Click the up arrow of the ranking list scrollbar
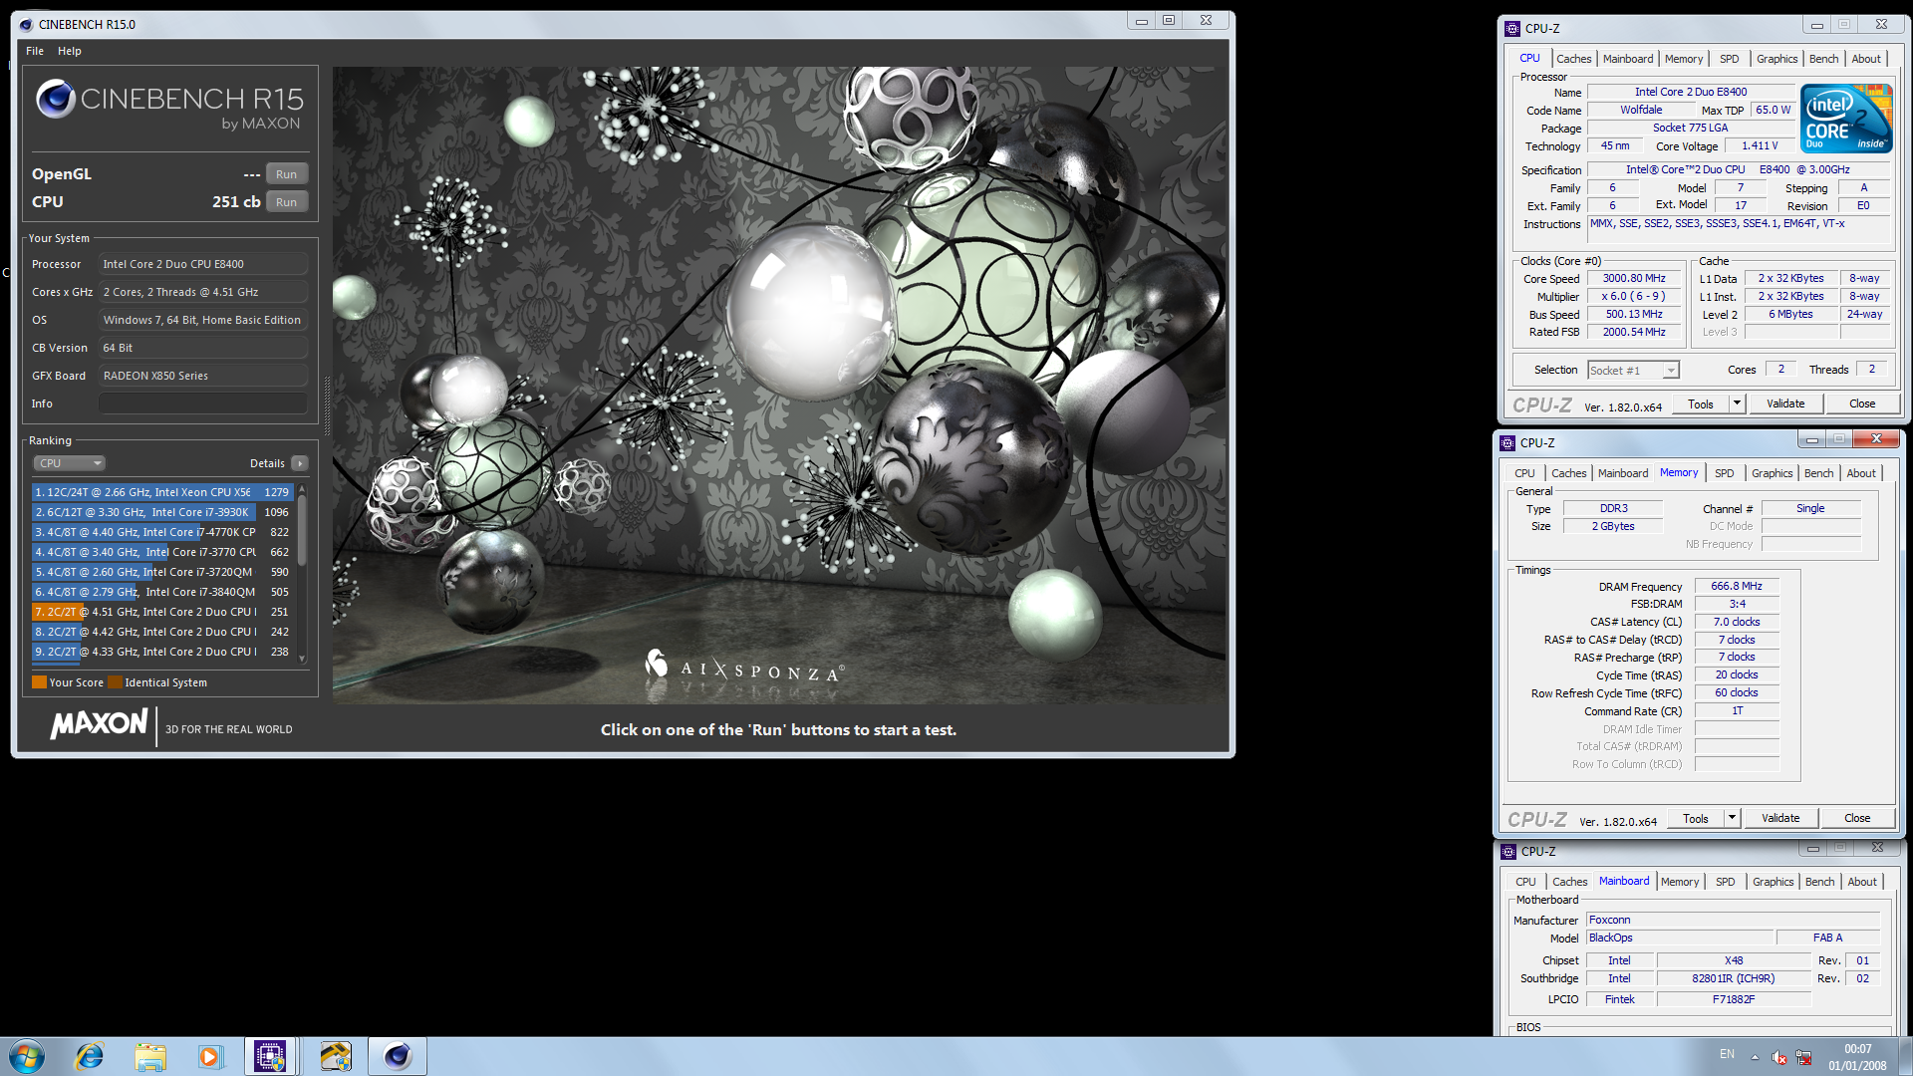The width and height of the screenshot is (1913, 1076). (302, 490)
